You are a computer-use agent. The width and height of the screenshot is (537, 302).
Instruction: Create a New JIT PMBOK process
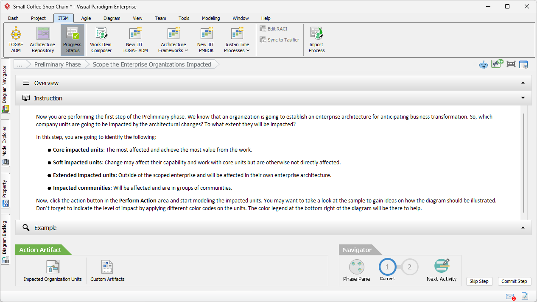(206, 39)
